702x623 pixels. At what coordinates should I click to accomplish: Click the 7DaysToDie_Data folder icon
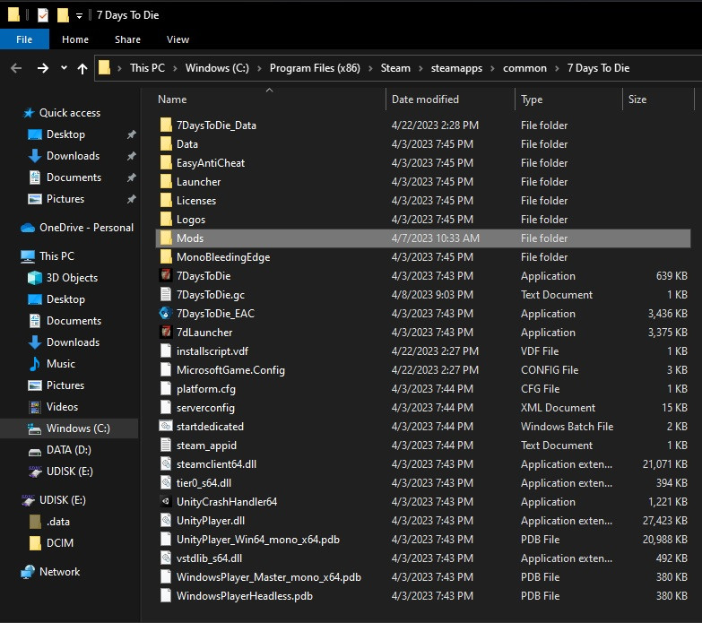(166, 125)
